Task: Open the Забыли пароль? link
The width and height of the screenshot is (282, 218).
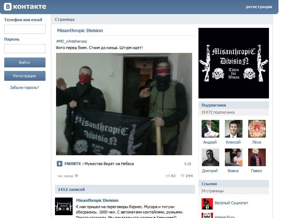Action: coord(24,87)
